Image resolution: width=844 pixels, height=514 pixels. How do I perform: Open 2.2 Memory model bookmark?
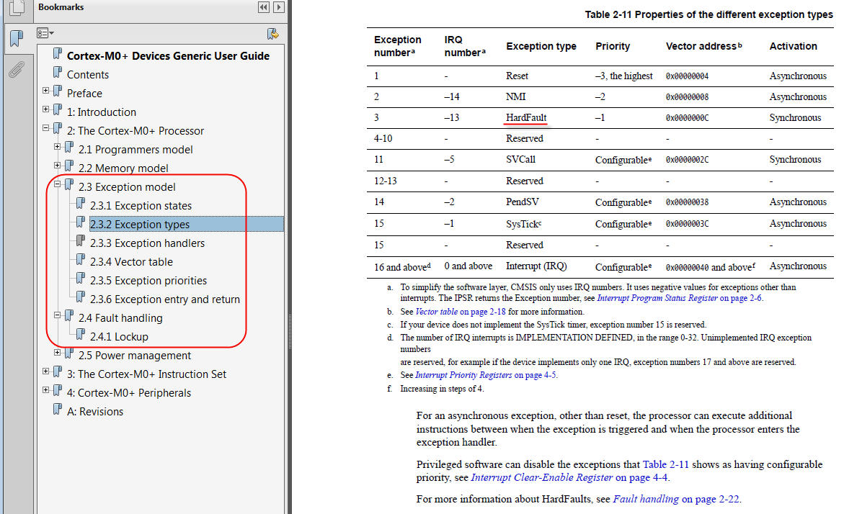click(x=123, y=168)
